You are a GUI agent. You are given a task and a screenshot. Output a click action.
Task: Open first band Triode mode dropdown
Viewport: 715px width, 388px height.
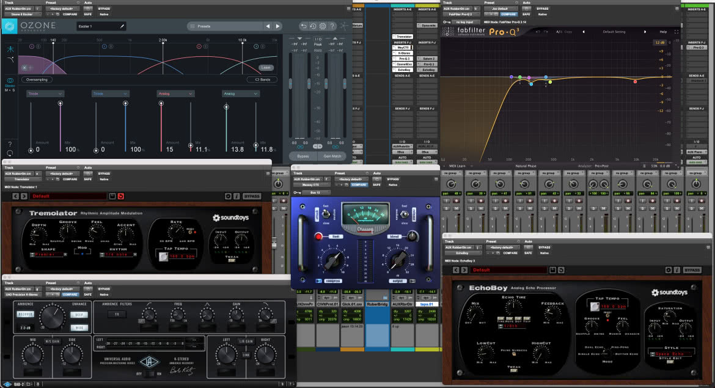pos(45,93)
